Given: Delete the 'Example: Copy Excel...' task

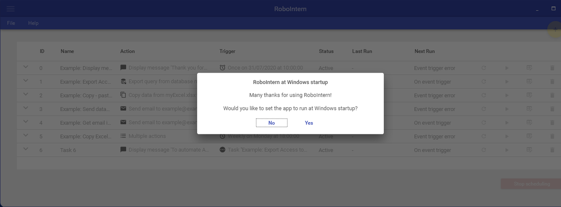Looking at the screenshot, I should click(552, 136).
